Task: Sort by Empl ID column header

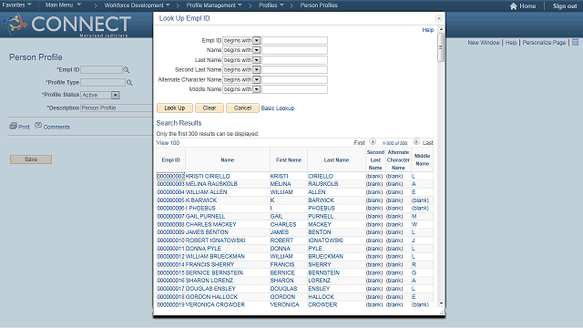Action: click(x=170, y=160)
